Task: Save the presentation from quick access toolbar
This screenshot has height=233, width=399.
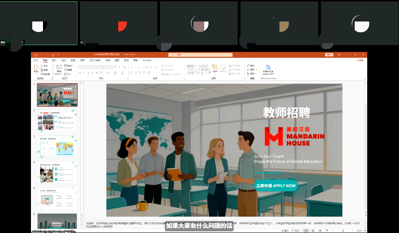Action: point(36,55)
